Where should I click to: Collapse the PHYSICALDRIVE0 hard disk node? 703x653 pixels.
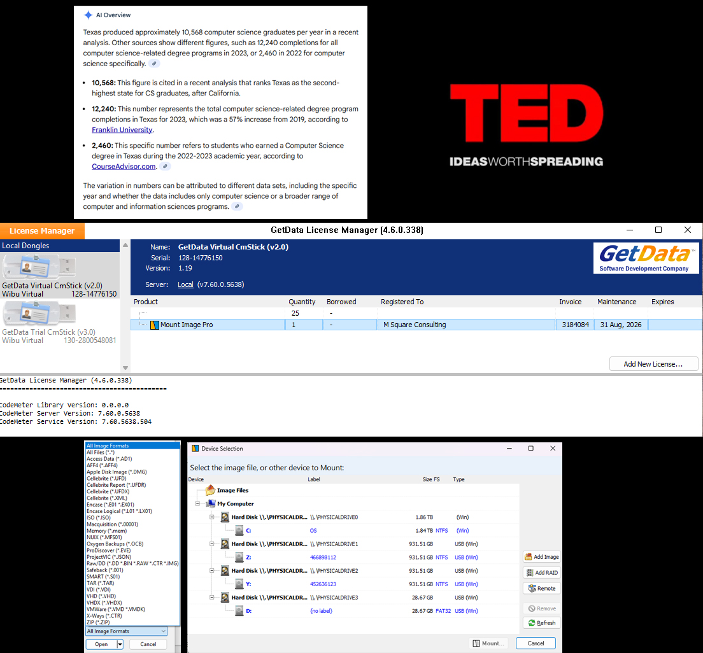[212, 517]
